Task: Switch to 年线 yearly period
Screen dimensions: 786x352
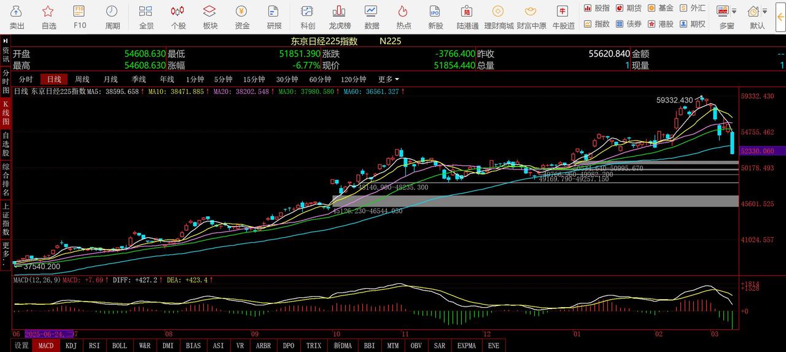Action: (167, 79)
